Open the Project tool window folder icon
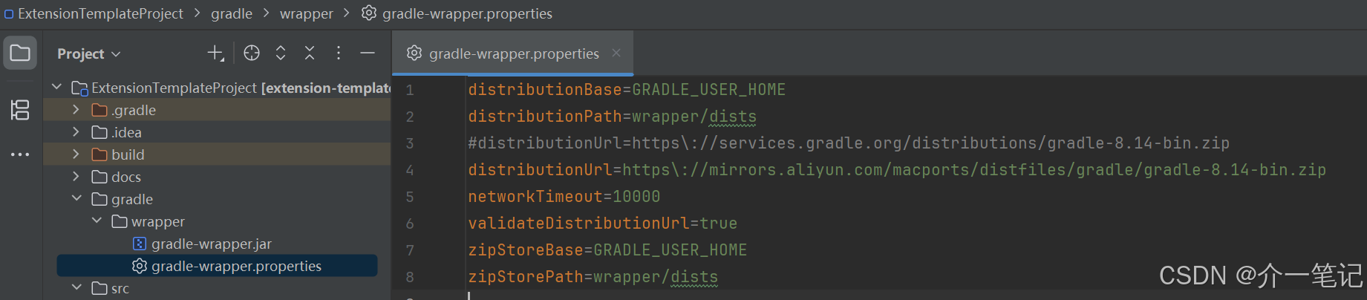Viewport: 1367px width, 300px height. point(20,53)
